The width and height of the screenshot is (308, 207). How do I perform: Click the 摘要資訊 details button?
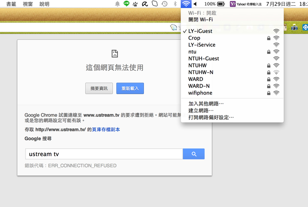[x=99, y=89]
